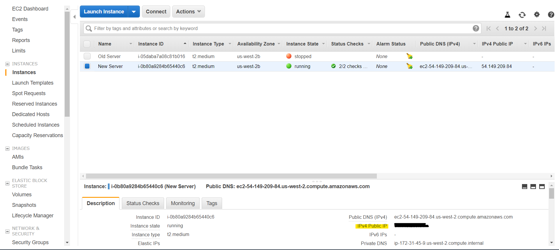
Task: Open the Launch Instance dropdown arrow
Action: pos(134,12)
